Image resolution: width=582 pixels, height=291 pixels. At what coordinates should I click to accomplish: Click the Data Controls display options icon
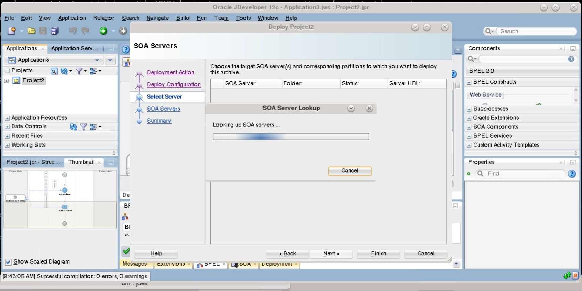click(x=93, y=127)
